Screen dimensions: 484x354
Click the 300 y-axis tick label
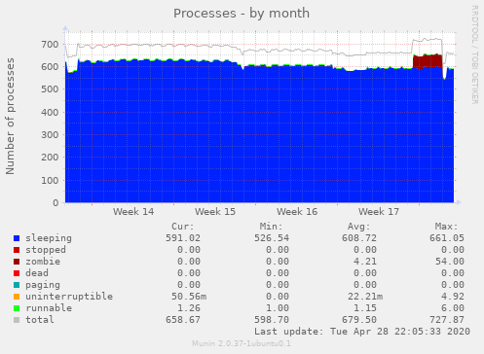click(50, 135)
